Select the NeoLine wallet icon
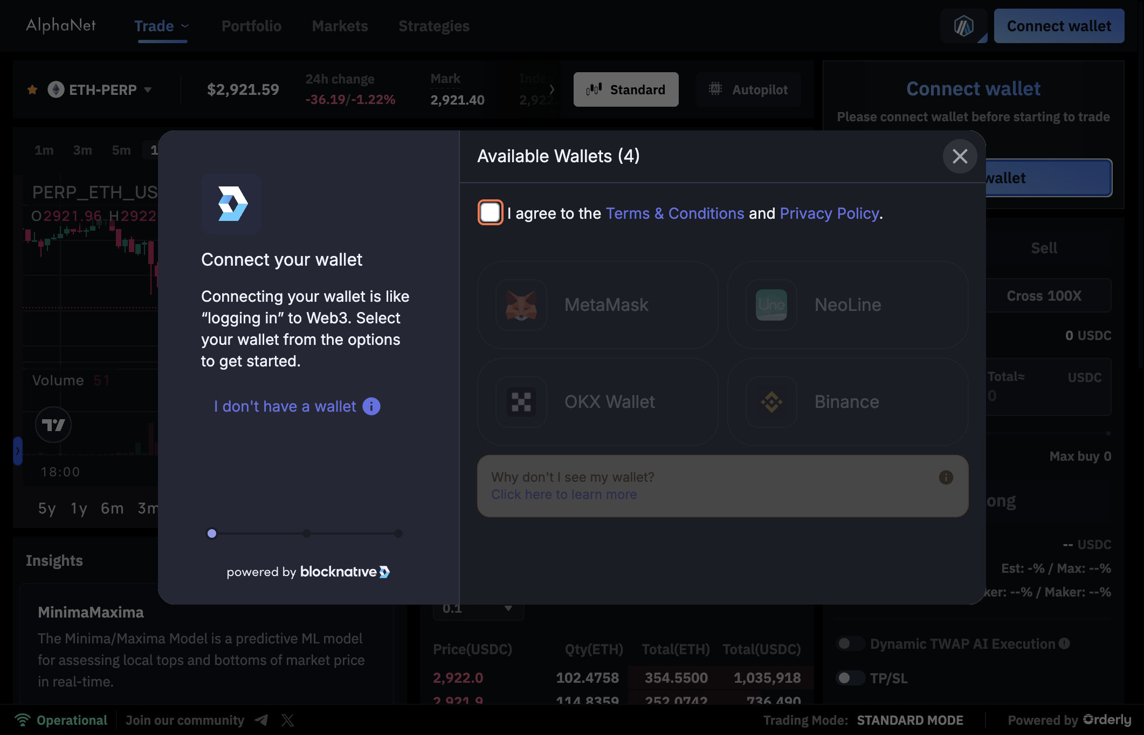1144x735 pixels. click(x=771, y=305)
